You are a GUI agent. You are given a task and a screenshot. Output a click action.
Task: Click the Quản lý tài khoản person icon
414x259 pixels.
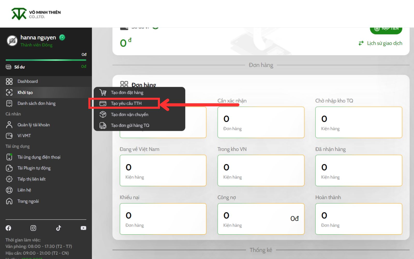9,125
